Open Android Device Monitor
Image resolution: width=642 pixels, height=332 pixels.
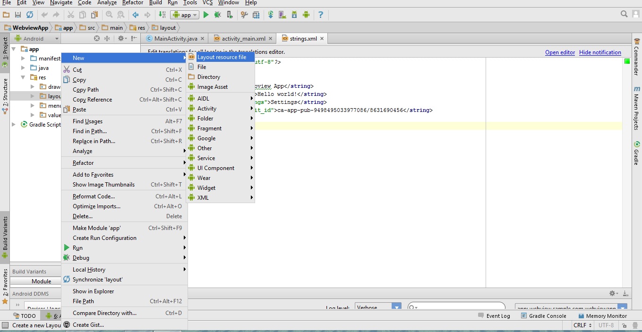click(306, 15)
